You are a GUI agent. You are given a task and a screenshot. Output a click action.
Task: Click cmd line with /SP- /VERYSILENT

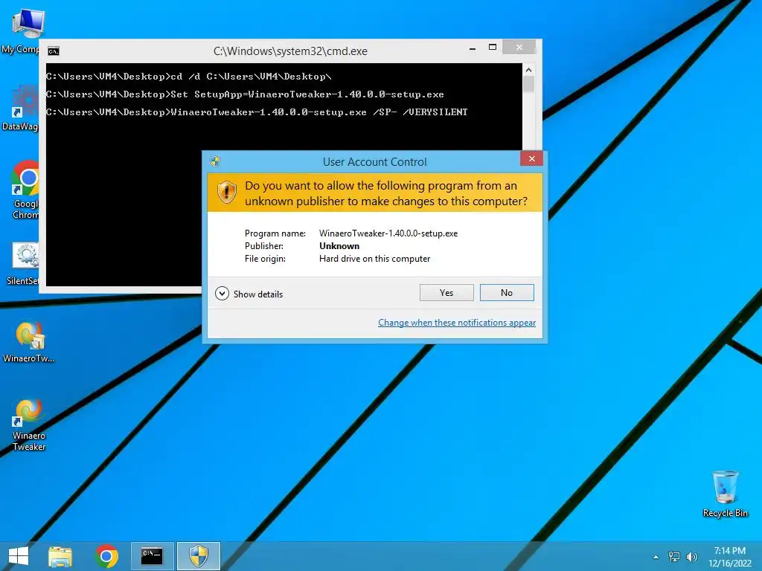point(257,112)
